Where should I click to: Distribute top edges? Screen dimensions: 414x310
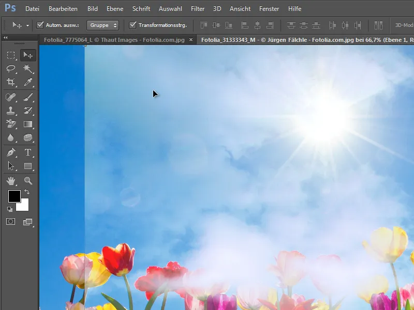point(291,25)
